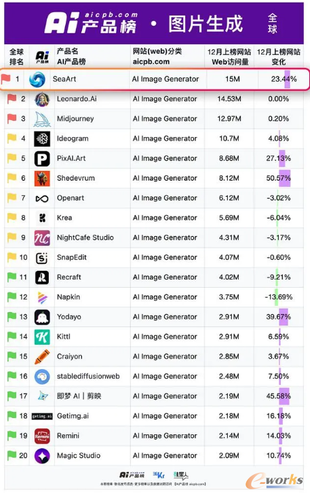Click the 36Kr logo in footer
310x496 pixels.
[159, 475]
